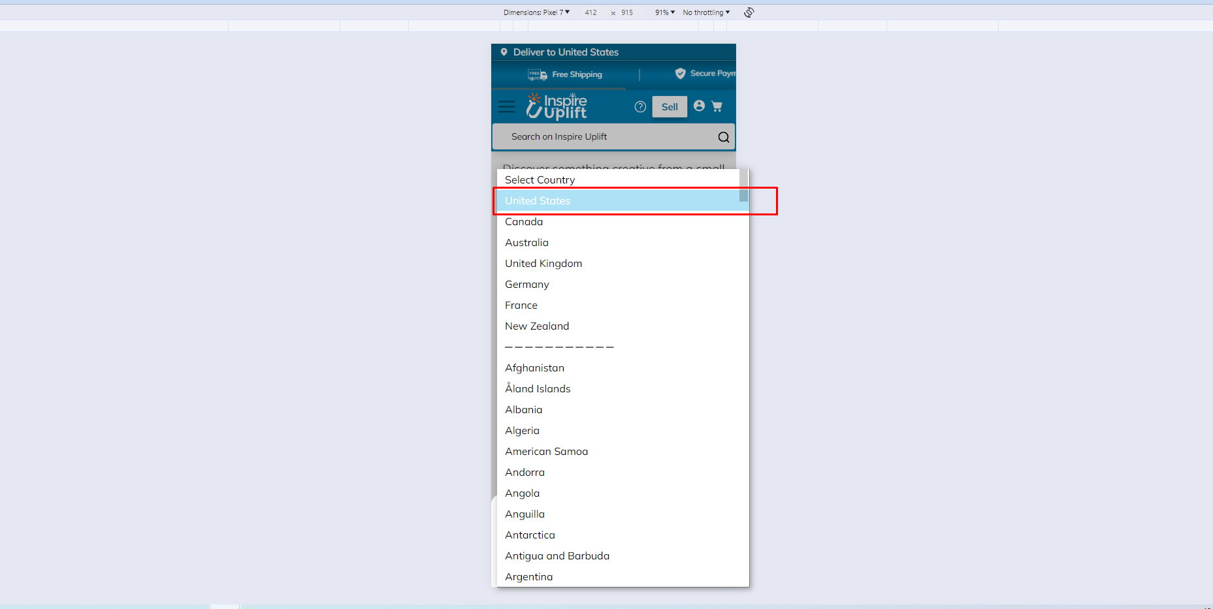Click the search magnifier icon
Viewport: 1213px width, 609px height.
(x=723, y=137)
